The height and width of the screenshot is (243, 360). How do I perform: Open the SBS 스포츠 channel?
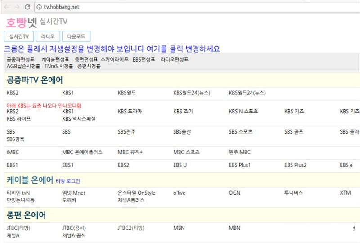[x=241, y=132]
